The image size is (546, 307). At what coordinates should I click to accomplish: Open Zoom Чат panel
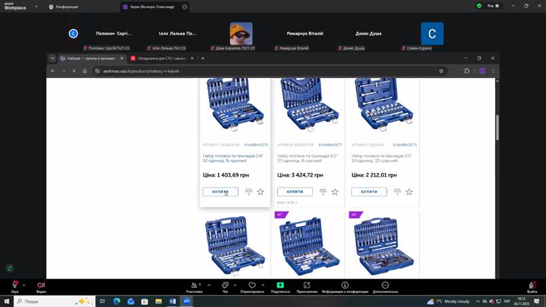(225, 286)
